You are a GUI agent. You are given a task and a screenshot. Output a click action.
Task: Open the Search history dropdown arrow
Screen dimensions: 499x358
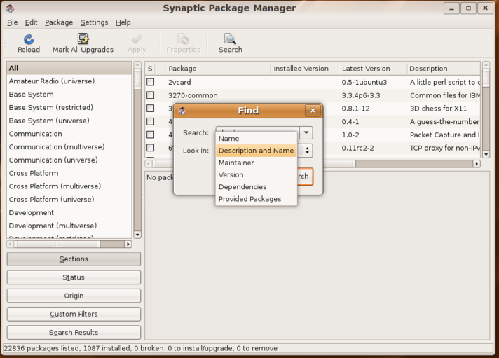tap(306, 132)
